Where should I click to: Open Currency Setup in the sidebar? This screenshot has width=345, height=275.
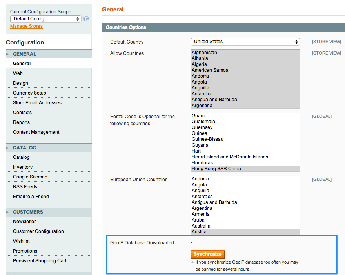tap(49, 93)
